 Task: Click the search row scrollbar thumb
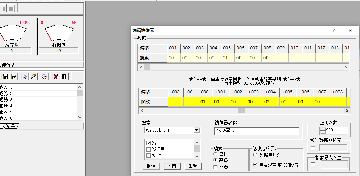click(147, 67)
